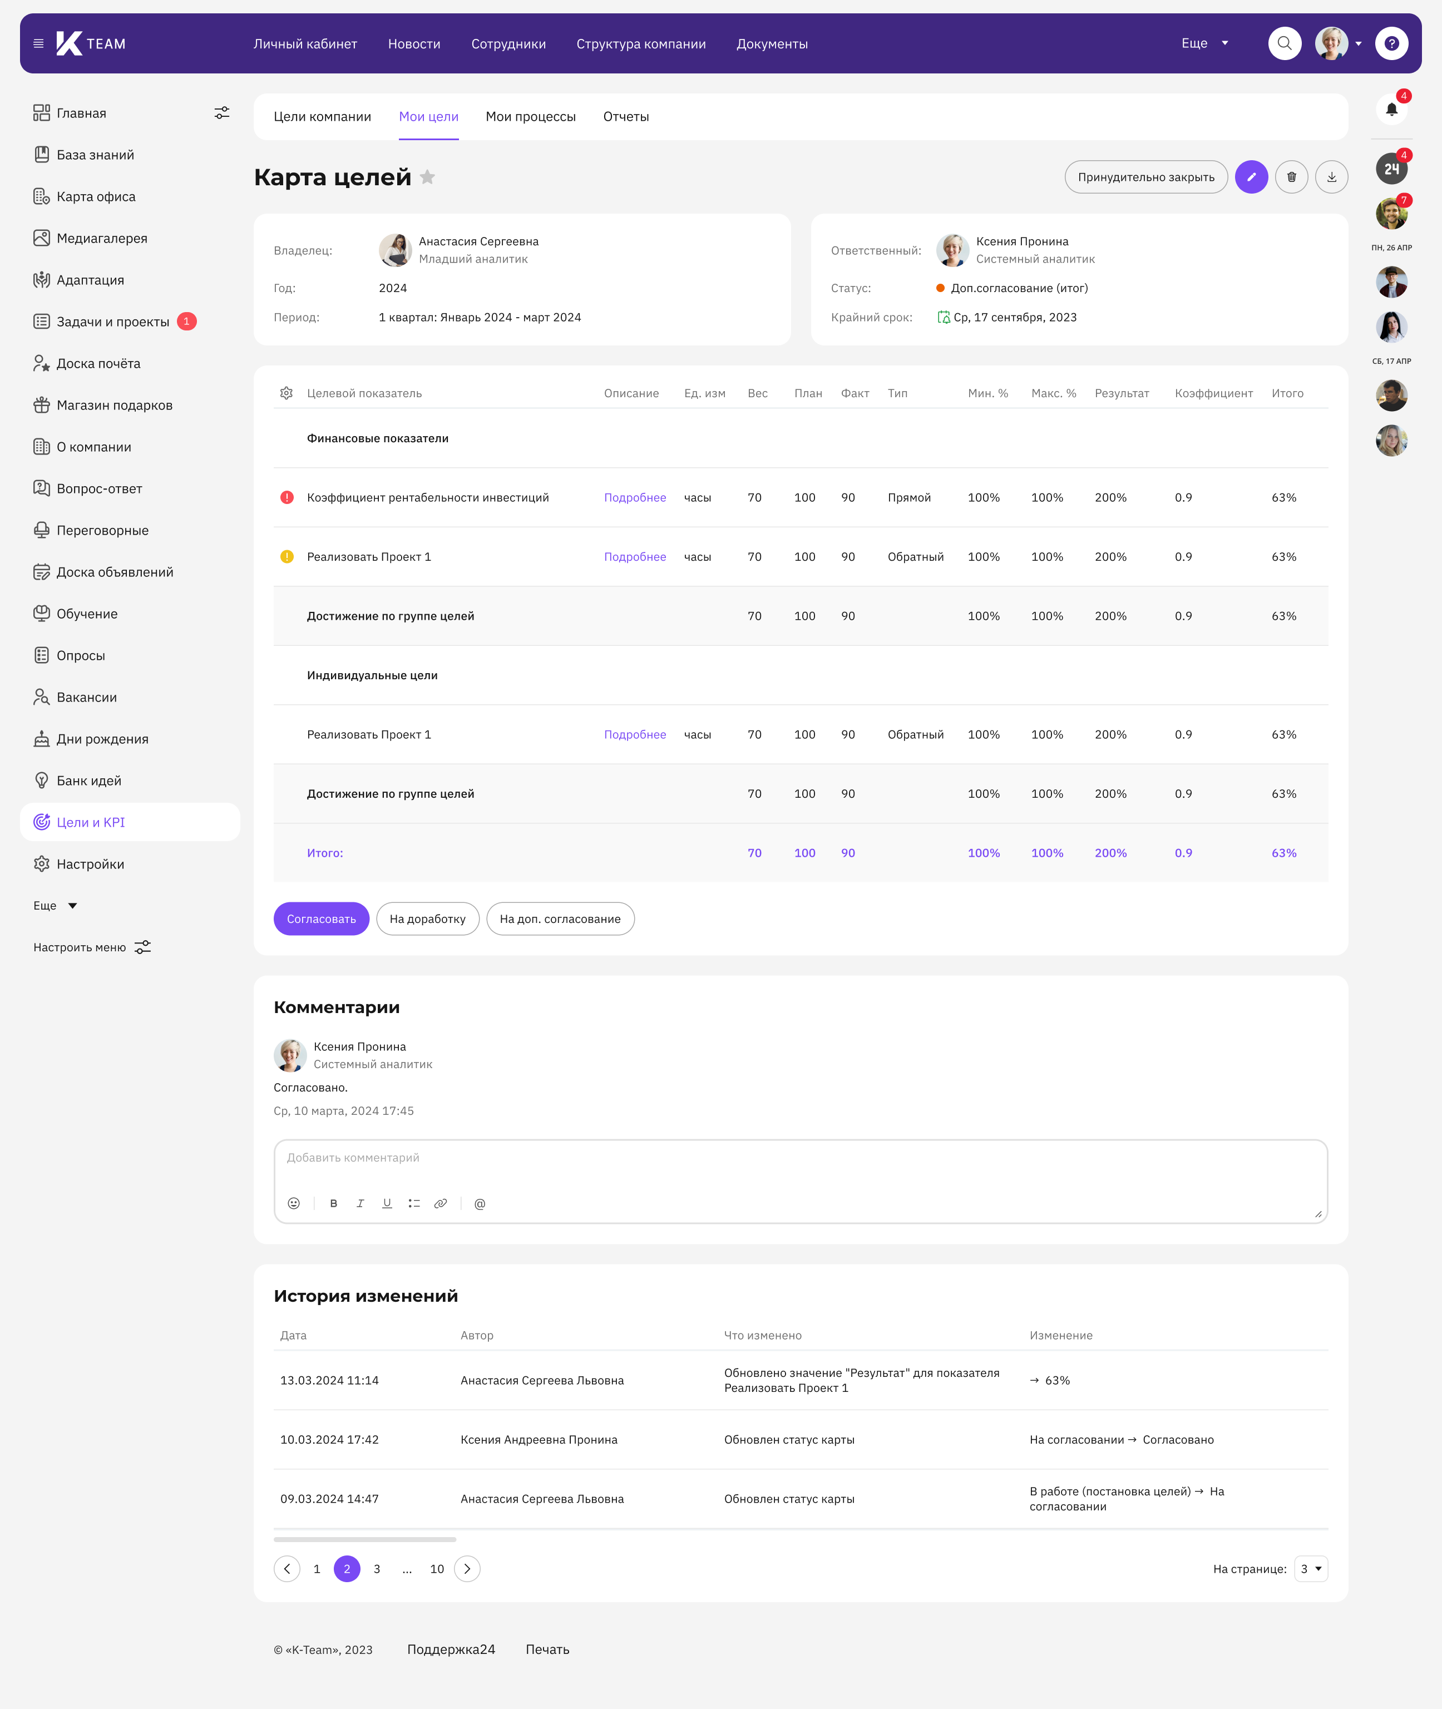Open the rows per page dropdown
The image size is (1442, 1709).
(x=1310, y=1568)
